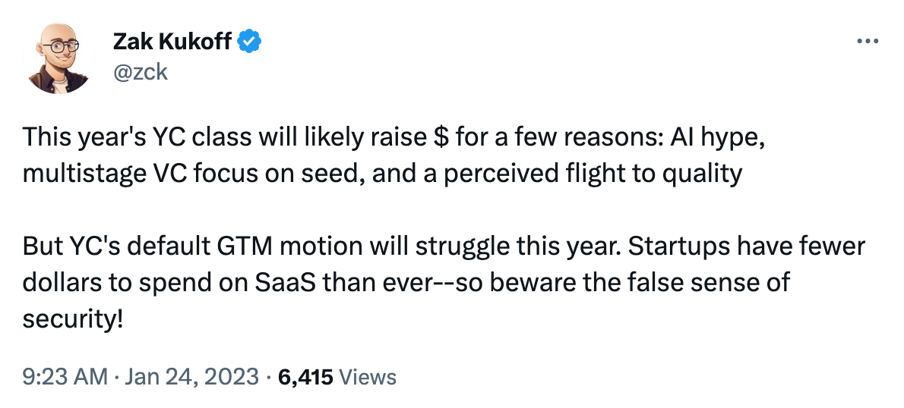Click the display name Zak Kukoff
Screen dimensions: 904x408
[x=172, y=42]
